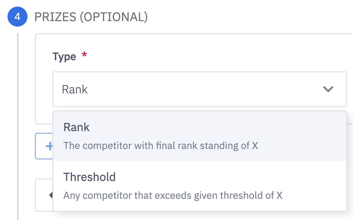This screenshot has height=220, width=353.
Task: Click the selected value 'Rank' in Type field
Action: click(75, 89)
